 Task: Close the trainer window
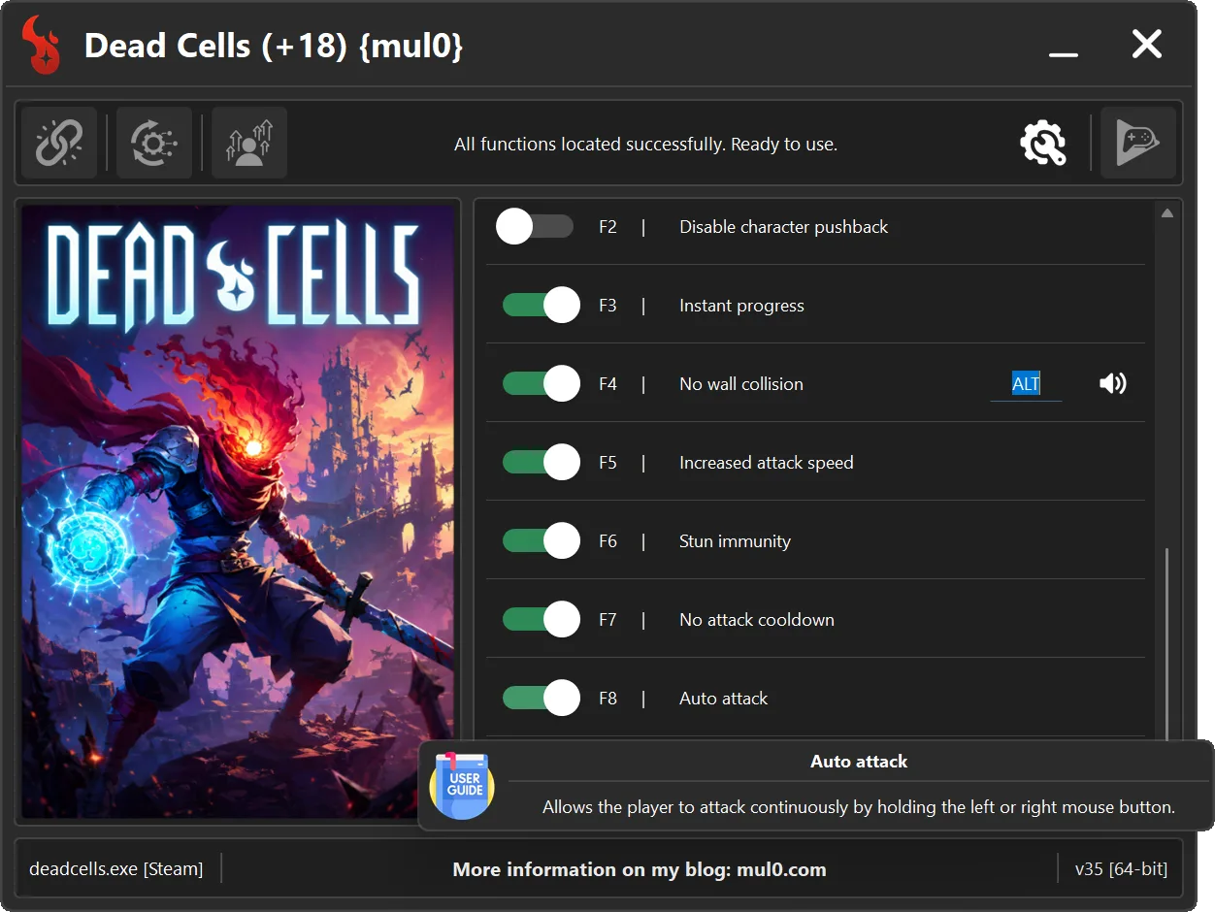(x=1147, y=44)
